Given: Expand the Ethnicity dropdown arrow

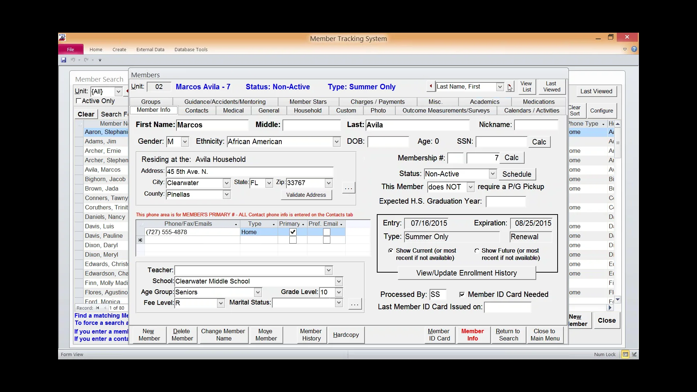Looking at the screenshot, I should coord(337,142).
